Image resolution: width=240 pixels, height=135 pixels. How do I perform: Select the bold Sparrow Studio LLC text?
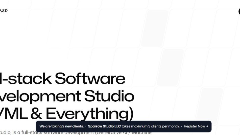[104, 126]
